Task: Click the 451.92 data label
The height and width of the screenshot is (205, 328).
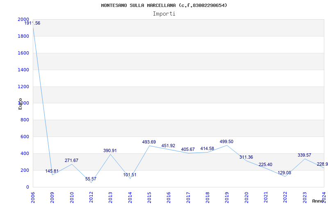Action: tap(168, 146)
